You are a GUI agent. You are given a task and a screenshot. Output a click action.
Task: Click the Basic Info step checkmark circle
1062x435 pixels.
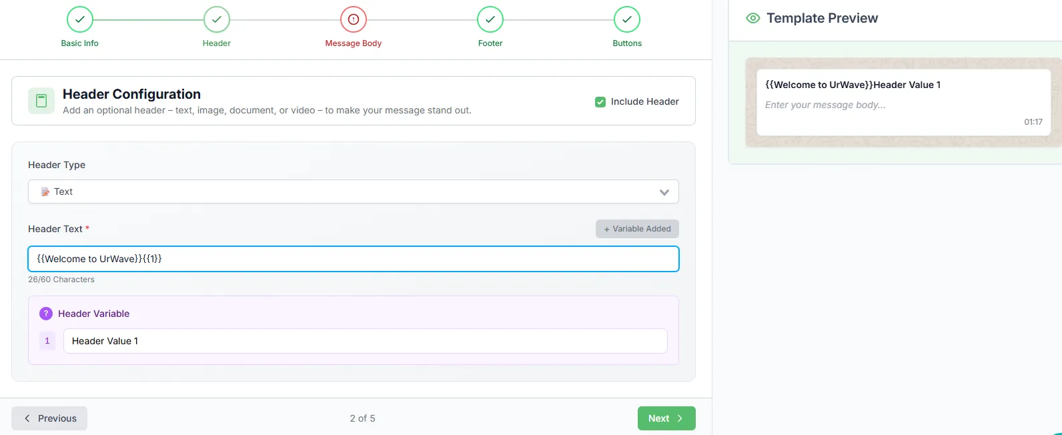coord(80,19)
